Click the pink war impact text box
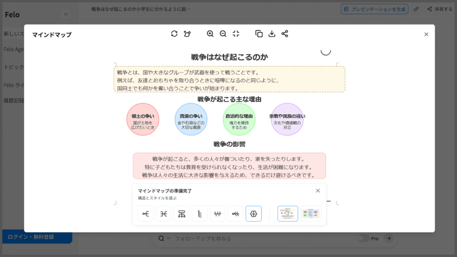 click(x=230, y=166)
